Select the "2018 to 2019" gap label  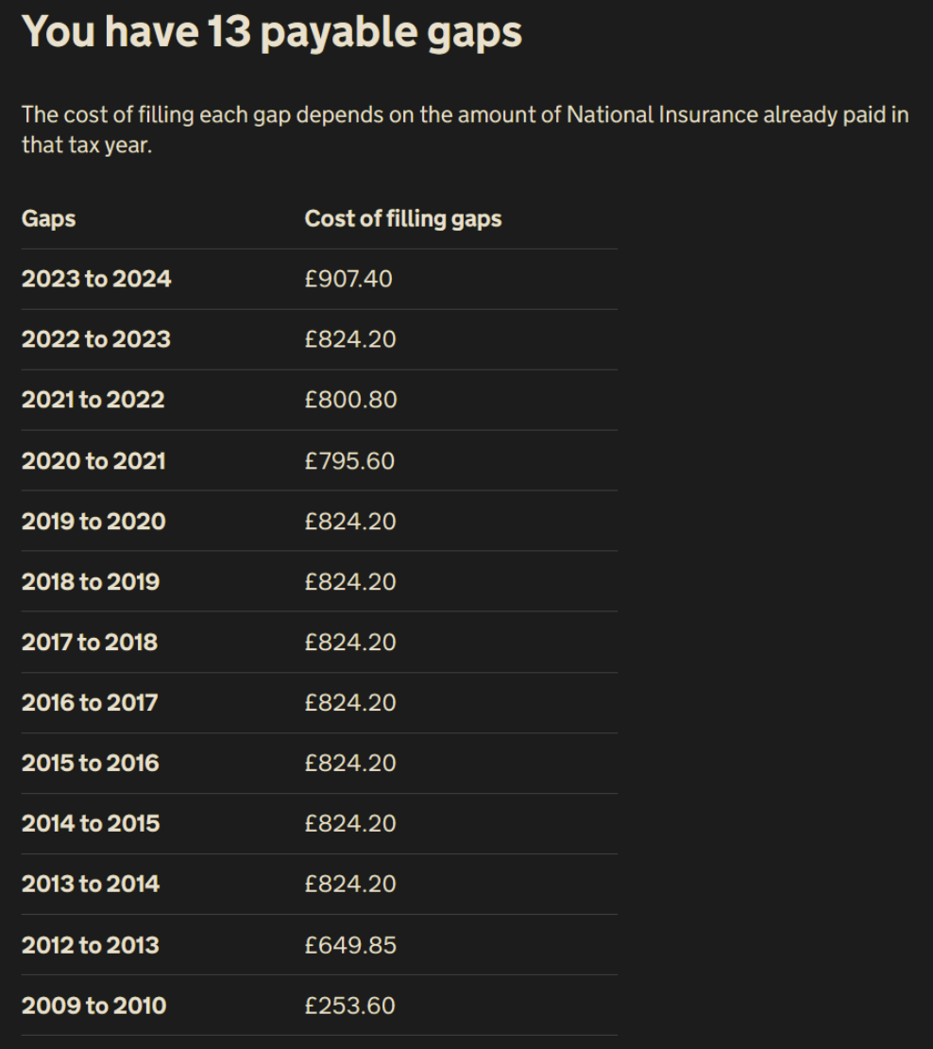click(91, 582)
